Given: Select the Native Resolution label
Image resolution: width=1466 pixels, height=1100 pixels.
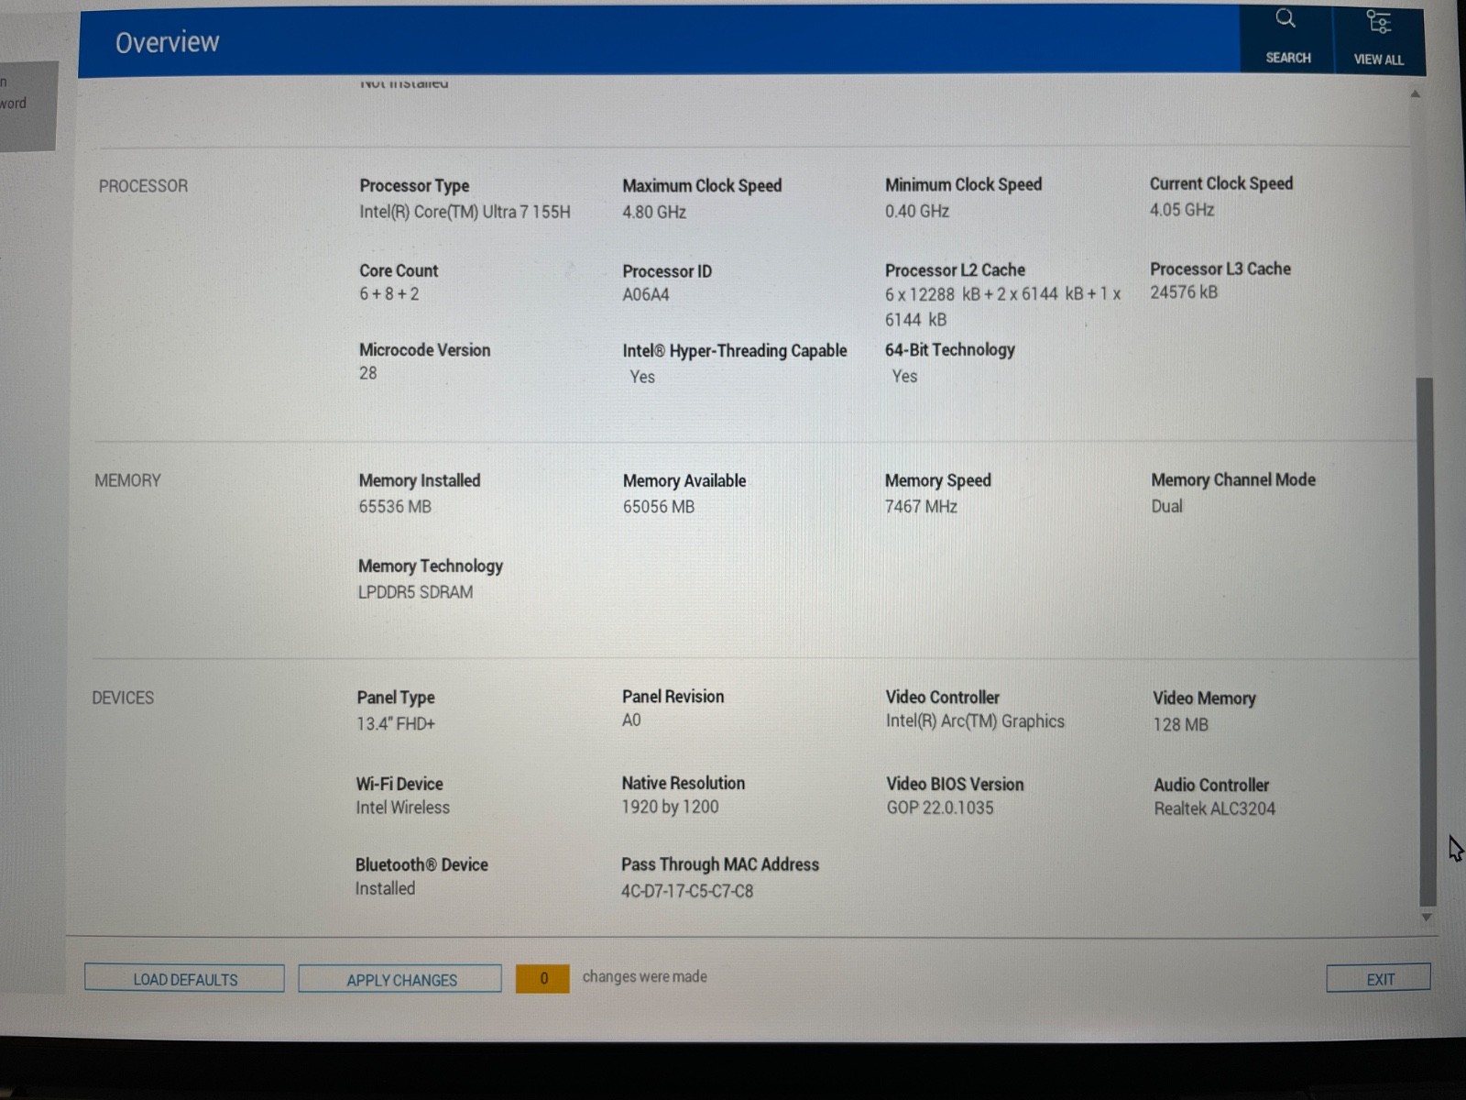Looking at the screenshot, I should coord(684,783).
